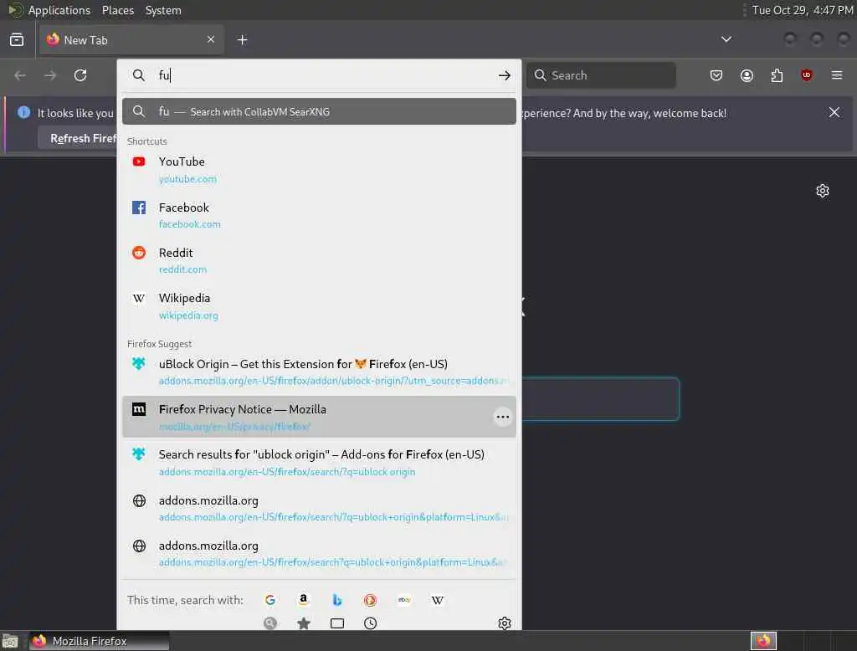The image size is (857, 651).
Task: Open the Extensions panel
Action: tap(777, 75)
